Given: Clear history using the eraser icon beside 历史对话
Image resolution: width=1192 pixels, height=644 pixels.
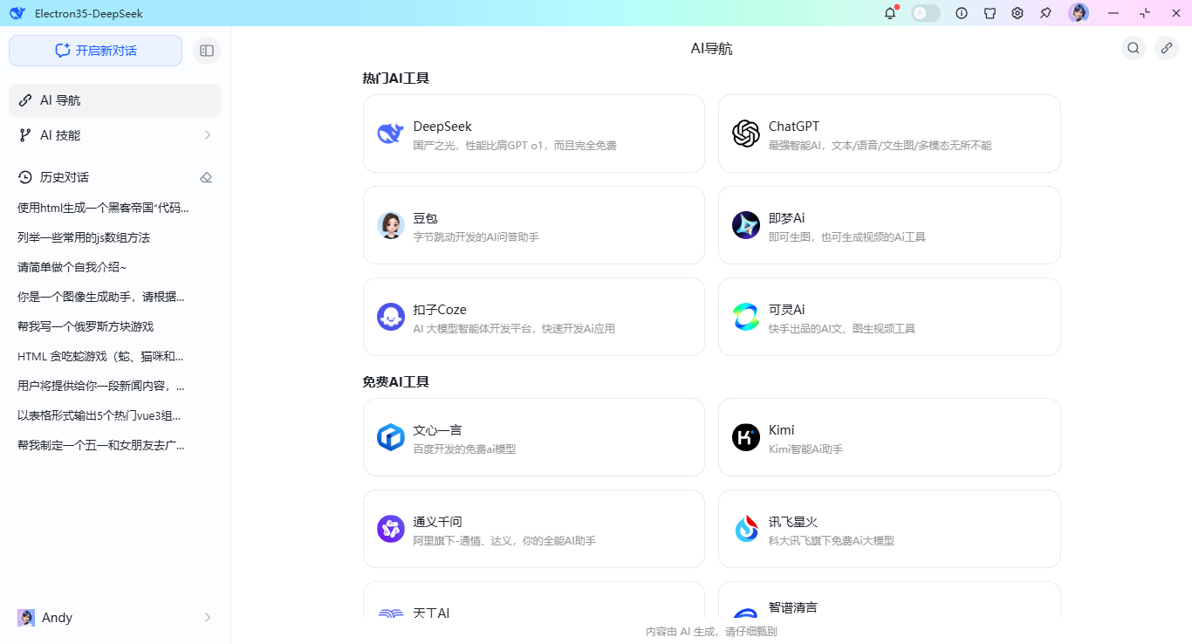Looking at the screenshot, I should pos(206,177).
